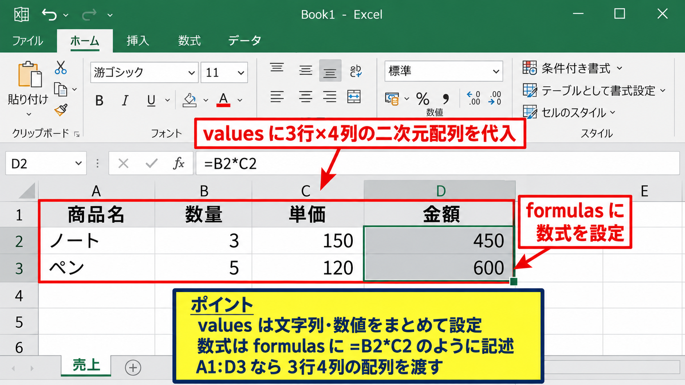
Task: Click the Select All corner triangle
Action: pos(27,190)
